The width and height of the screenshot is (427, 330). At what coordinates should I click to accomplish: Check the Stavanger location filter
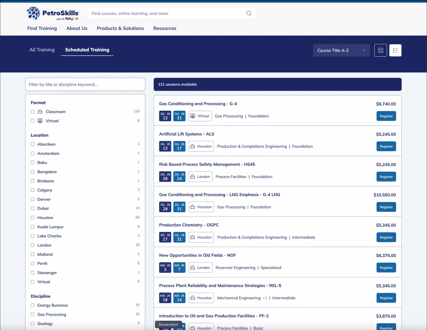point(33,273)
